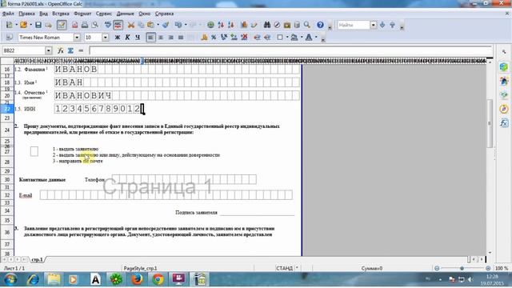Image resolution: width=512 pixels, height=288 pixels.
Task: Apply percent number format
Action: click(x=214, y=38)
